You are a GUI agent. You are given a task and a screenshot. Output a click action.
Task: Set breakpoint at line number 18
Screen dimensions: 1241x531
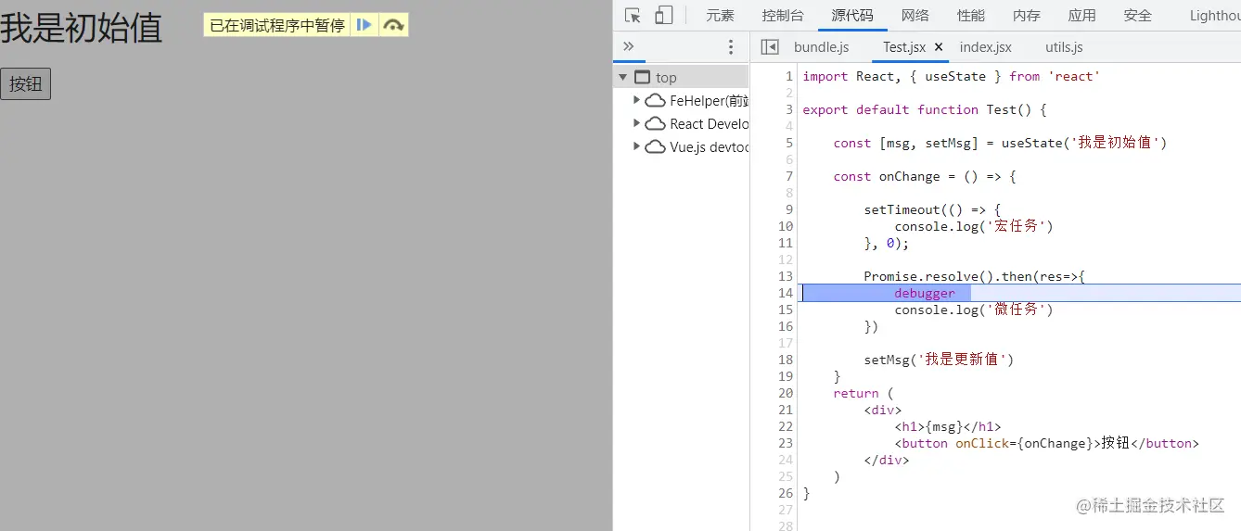786,360
